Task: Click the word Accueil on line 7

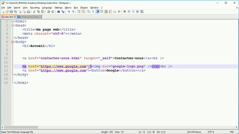Action: pyautogui.click(x=37, y=46)
